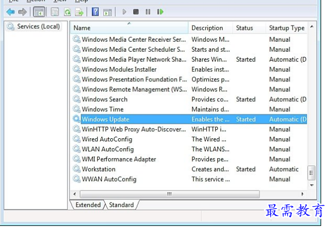
Task: Click Automatic startup type of Workstation
Action: 284,169
